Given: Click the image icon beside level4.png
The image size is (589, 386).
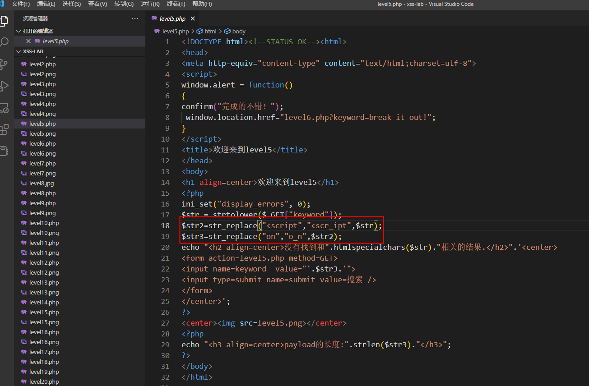Looking at the screenshot, I should tap(24, 114).
